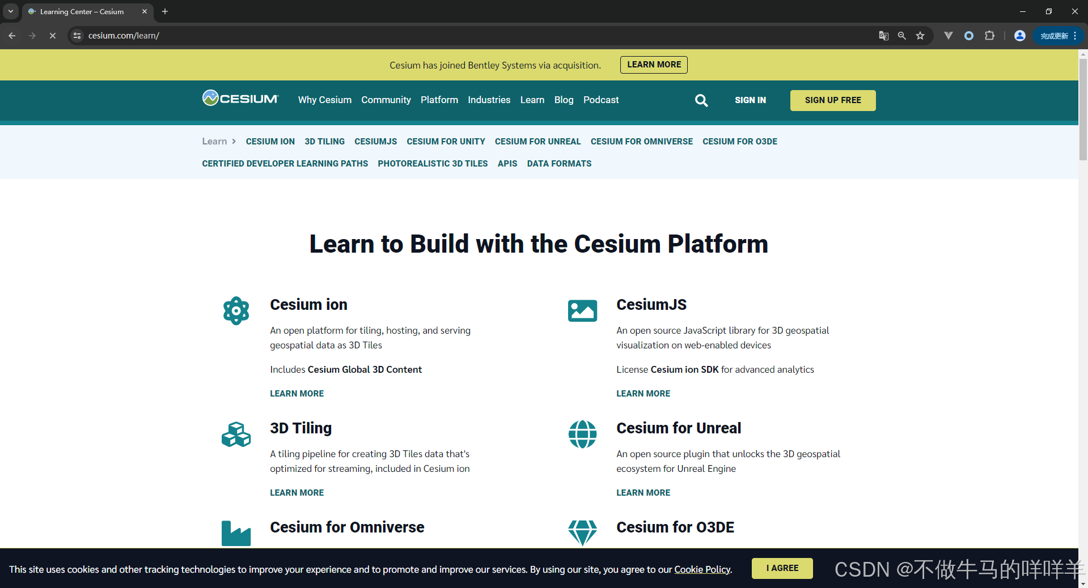Select CESIUM FOR UNITY in the subnav

pos(446,142)
